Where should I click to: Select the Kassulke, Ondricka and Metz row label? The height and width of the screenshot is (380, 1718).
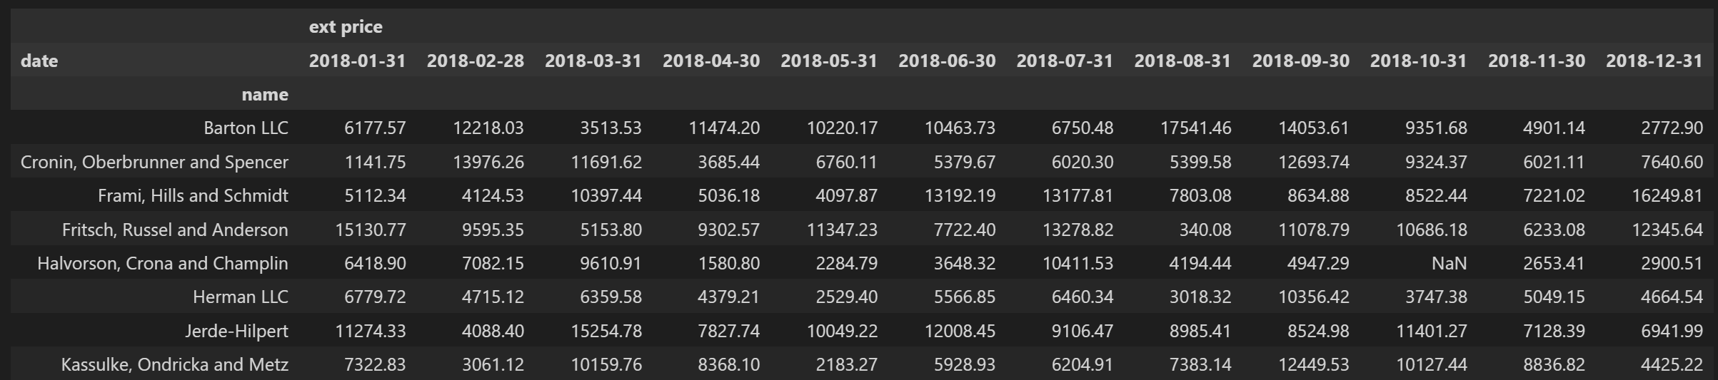tap(174, 365)
